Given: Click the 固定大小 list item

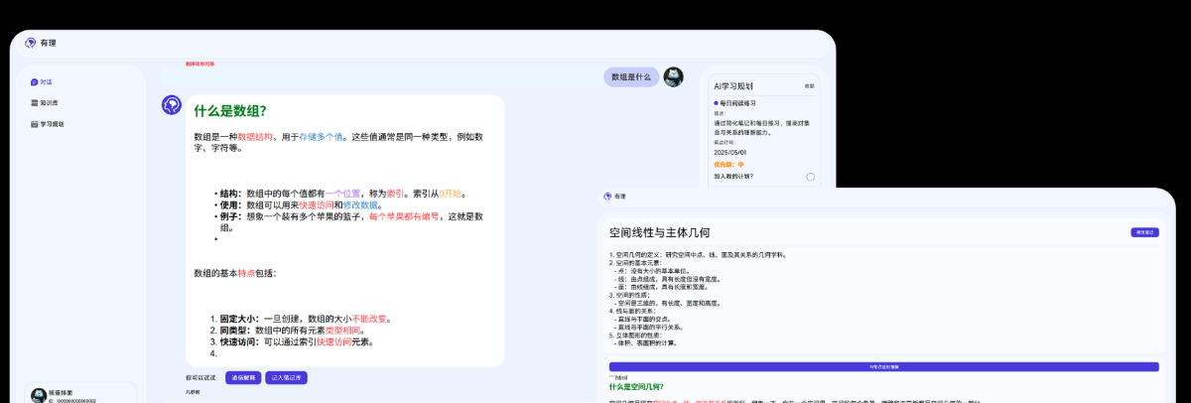Looking at the screenshot, I should (300, 319).
